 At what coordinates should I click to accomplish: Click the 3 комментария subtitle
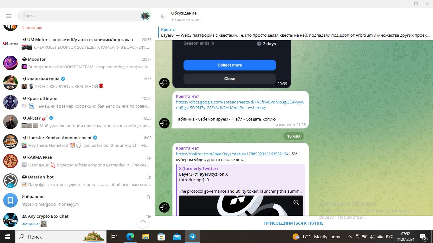186,20
